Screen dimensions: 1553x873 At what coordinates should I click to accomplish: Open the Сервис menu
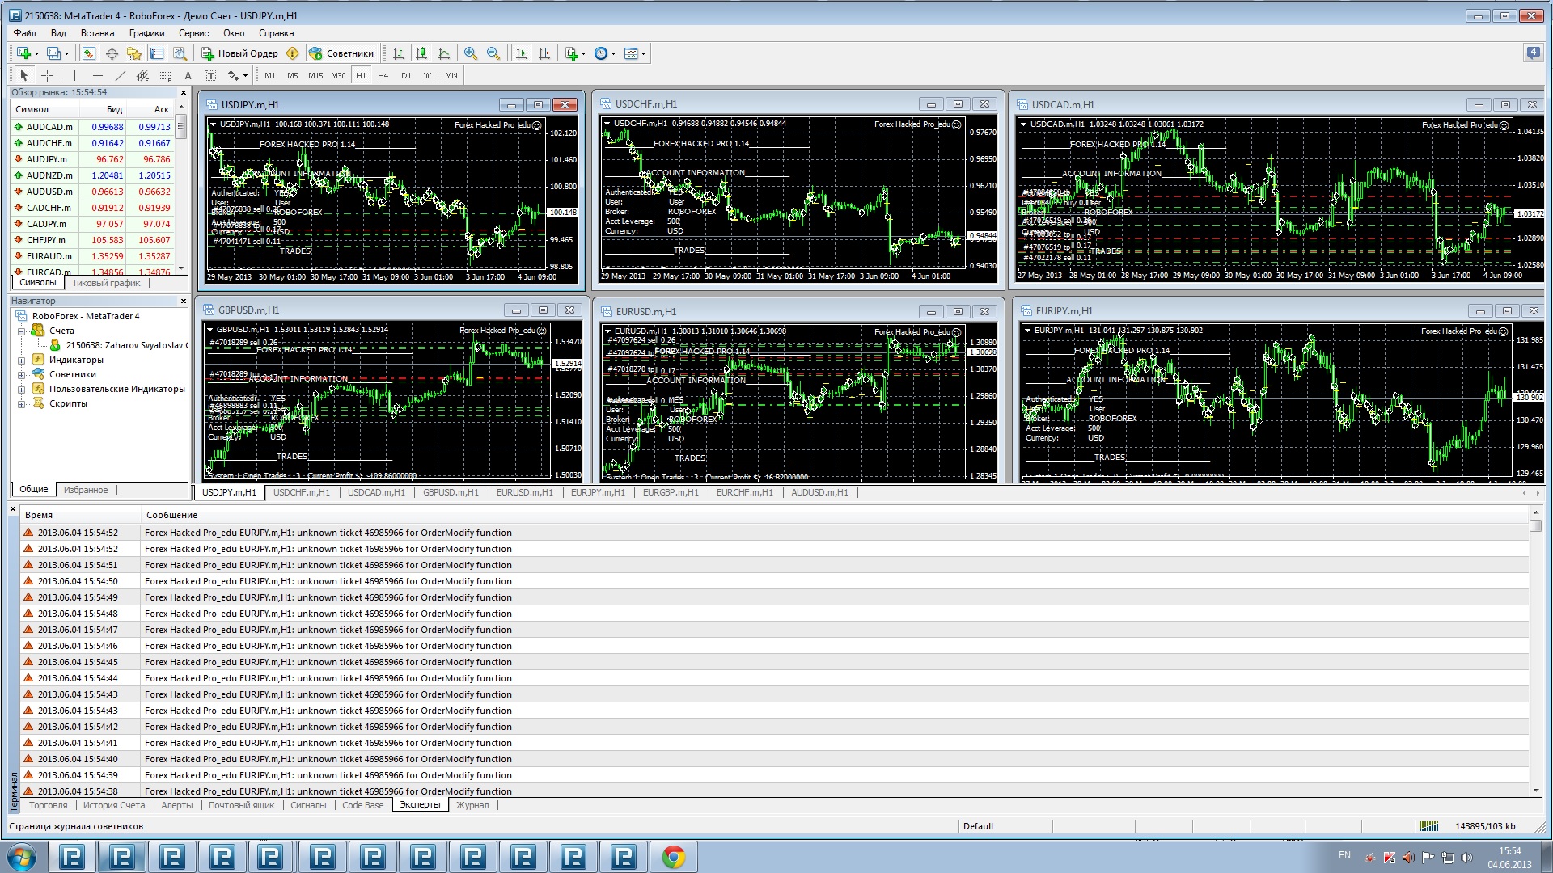(193, 33)
